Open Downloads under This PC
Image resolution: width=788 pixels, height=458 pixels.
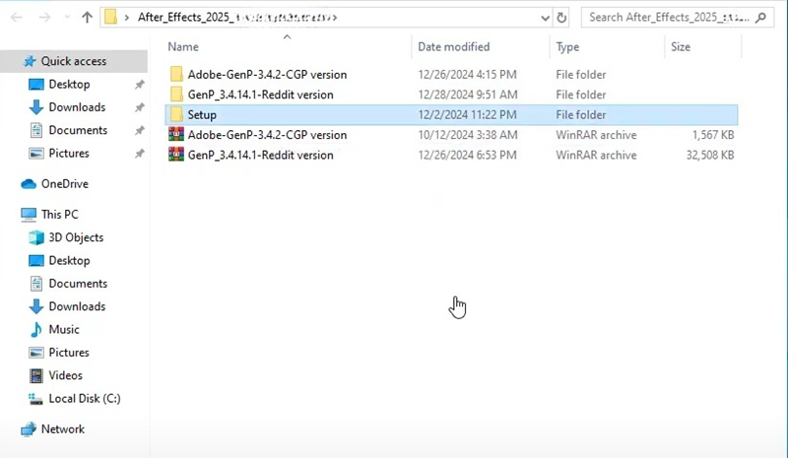point(77,306)
